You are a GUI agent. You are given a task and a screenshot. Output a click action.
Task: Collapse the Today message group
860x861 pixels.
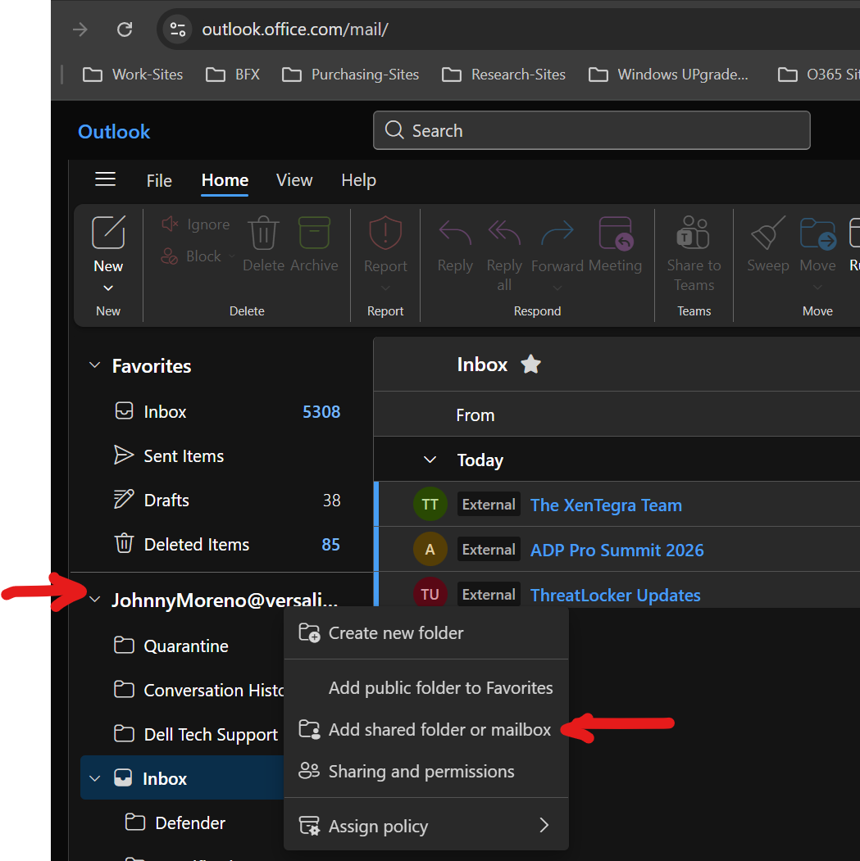[430, 460]
